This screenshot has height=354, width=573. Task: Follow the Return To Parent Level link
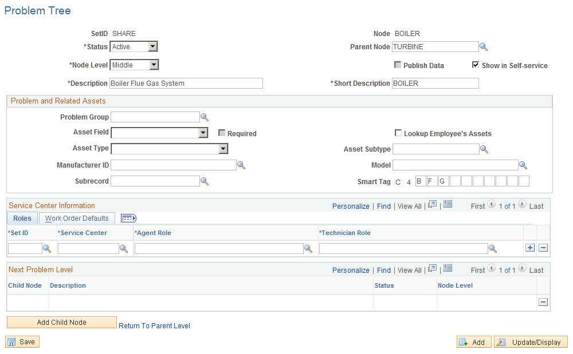(x=154, y=325)
